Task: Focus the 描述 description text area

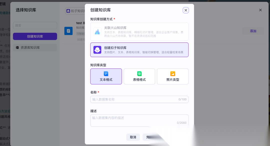Action: click(x=139, y=120)
